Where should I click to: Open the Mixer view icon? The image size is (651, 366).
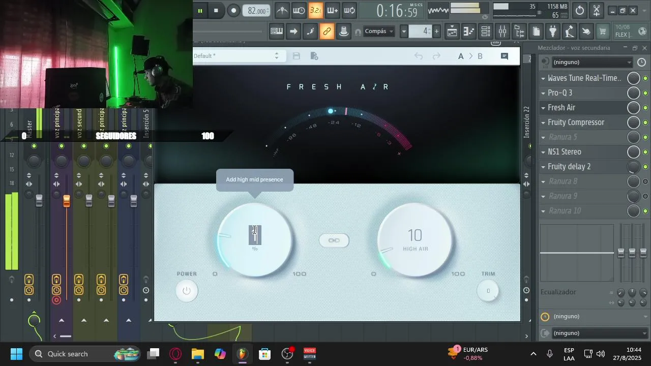click(x=502, y=32)
